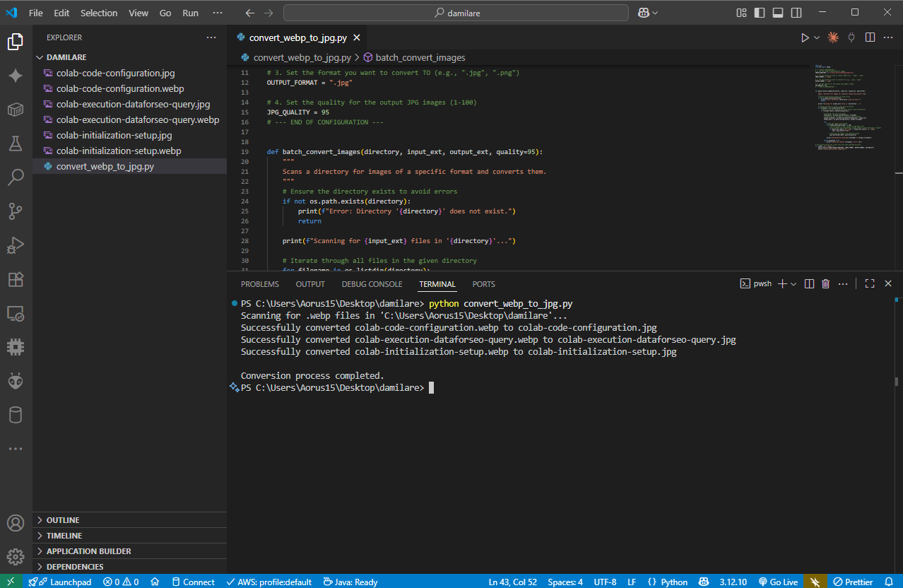Open Run and Debug view

coord(16,245)
